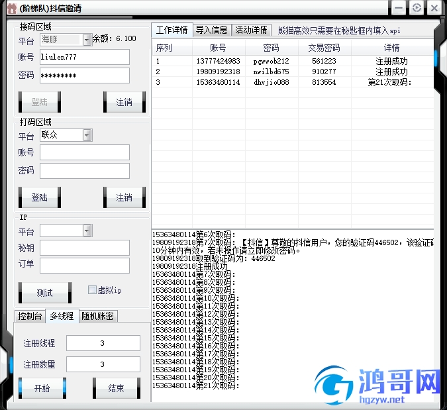
Task: Click password cell dhvjio088
Action: pos(272,82)
